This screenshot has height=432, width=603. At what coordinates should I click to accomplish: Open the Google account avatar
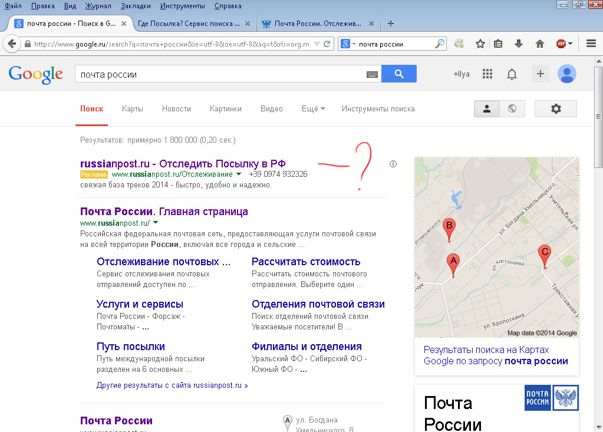(x=567, y=74)
